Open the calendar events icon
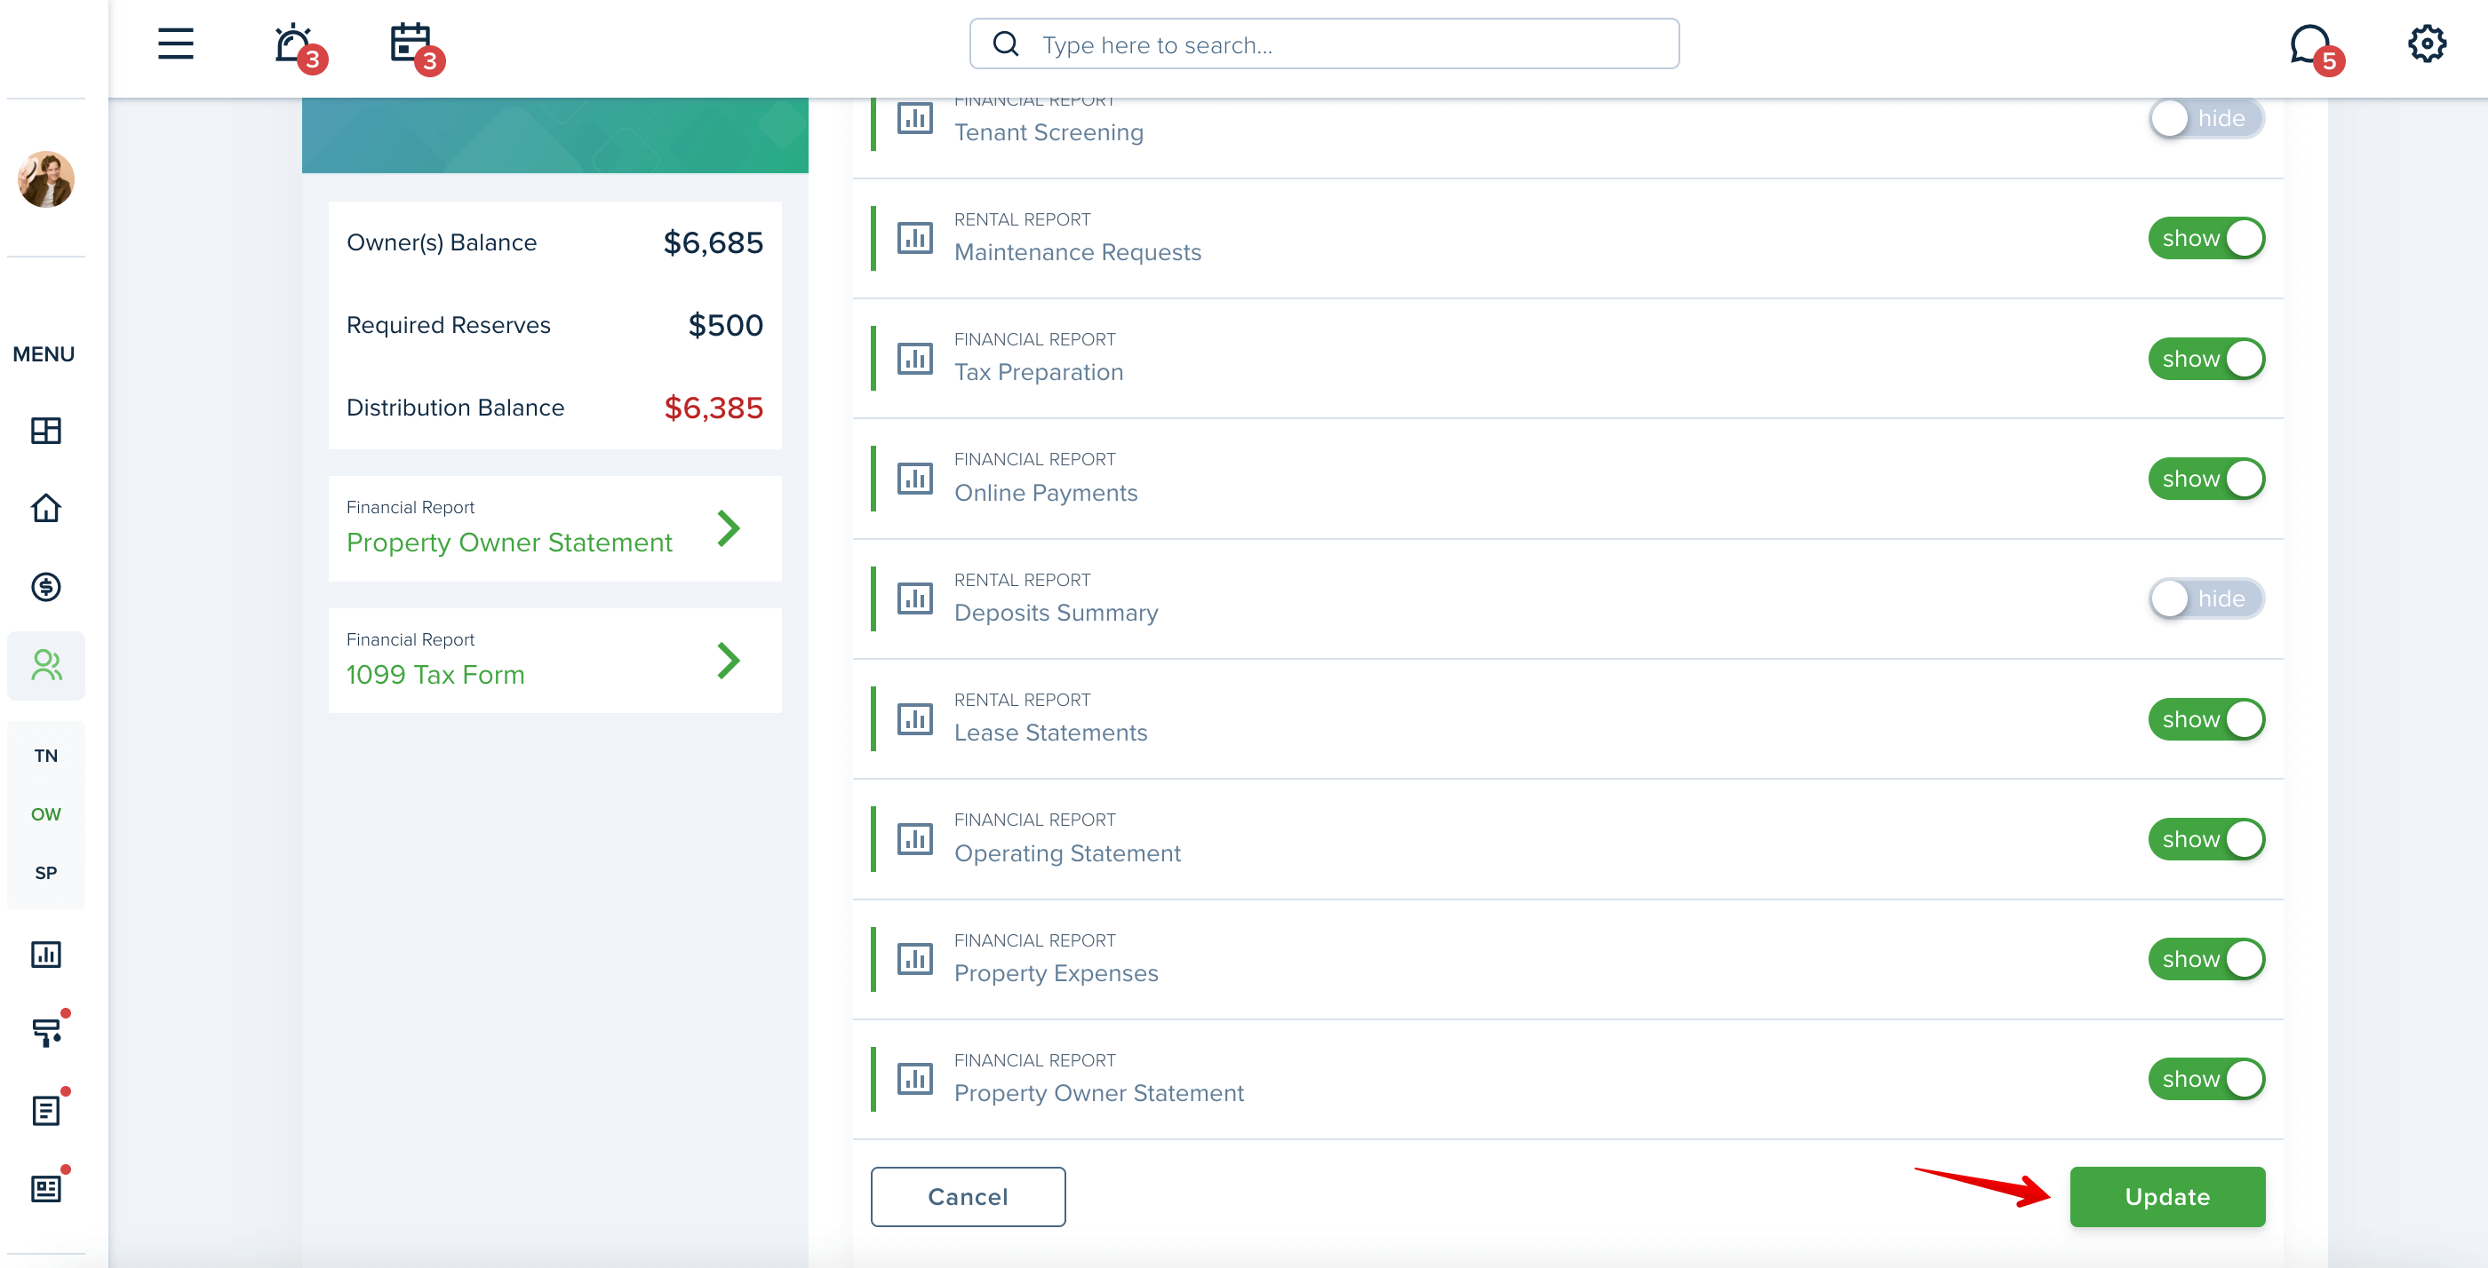This screenshot has height=1268, width=2488. 411,44
